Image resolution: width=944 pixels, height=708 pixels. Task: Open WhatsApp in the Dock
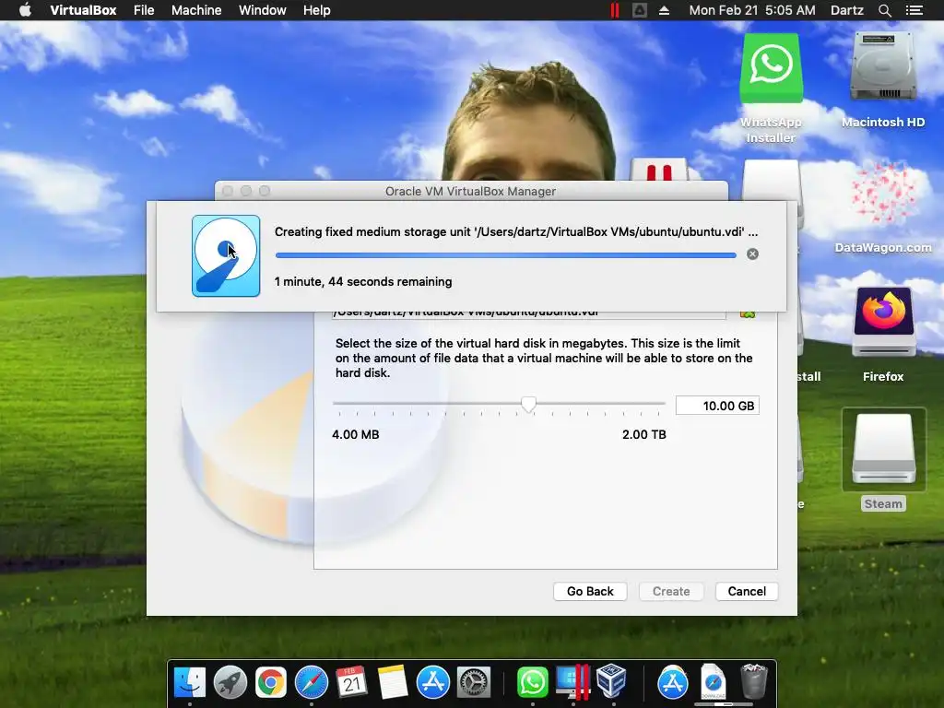coord(532,683)
